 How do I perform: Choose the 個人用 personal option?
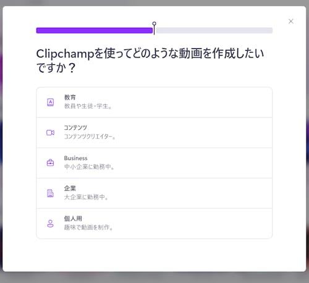click(154, 224)
